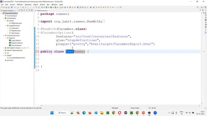Click the toolbar search magnifier at far right
Screen dimensions: 207x116
(x=198, y=7)
